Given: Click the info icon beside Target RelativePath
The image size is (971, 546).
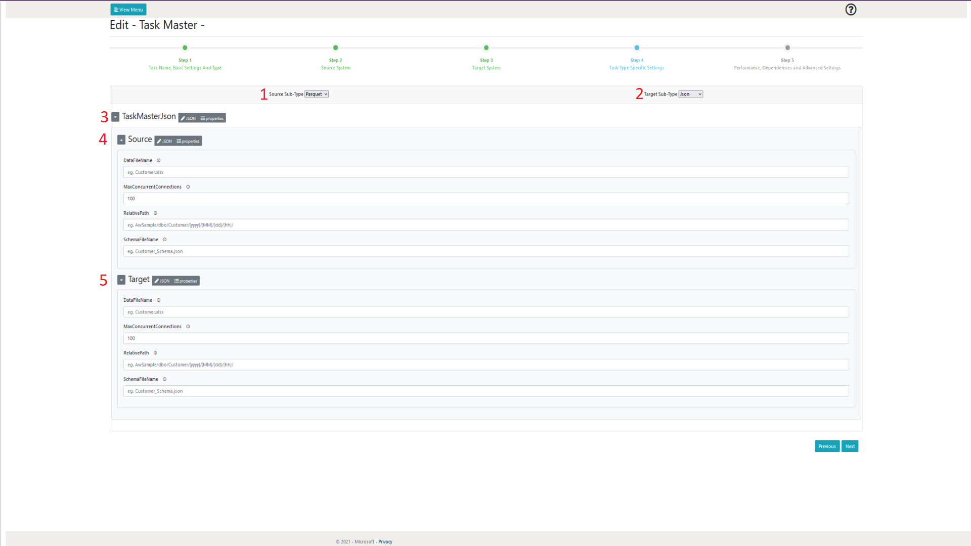Looking at the screenshot, I should [x=155, y=353].
